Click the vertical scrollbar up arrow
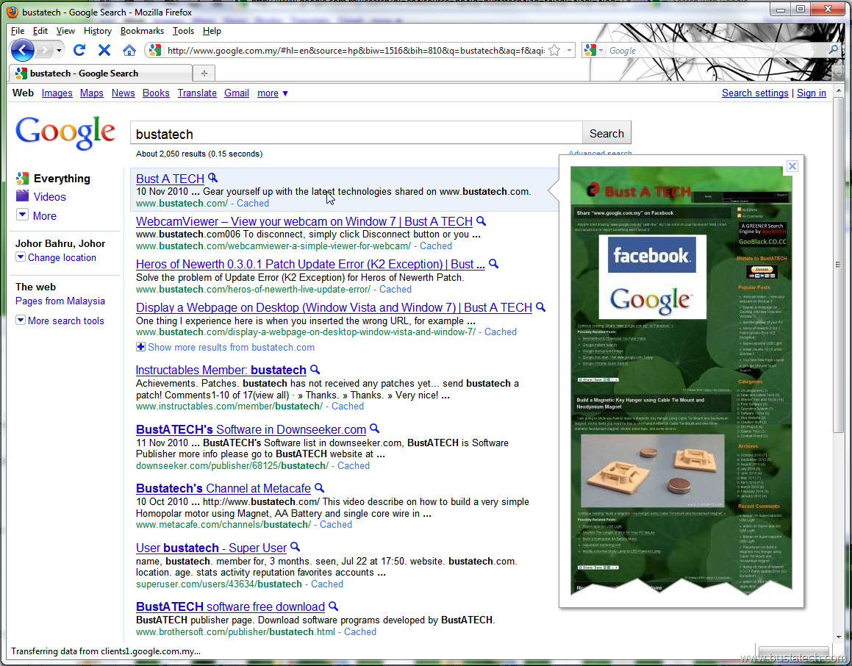The image size is (852, 666). [839, 90]
